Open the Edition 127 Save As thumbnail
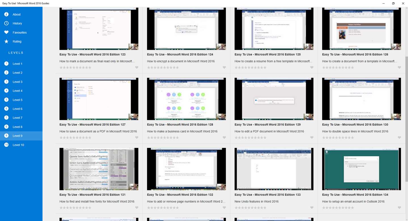This screenshot has width=408, height=221. (x=99, y=99)
